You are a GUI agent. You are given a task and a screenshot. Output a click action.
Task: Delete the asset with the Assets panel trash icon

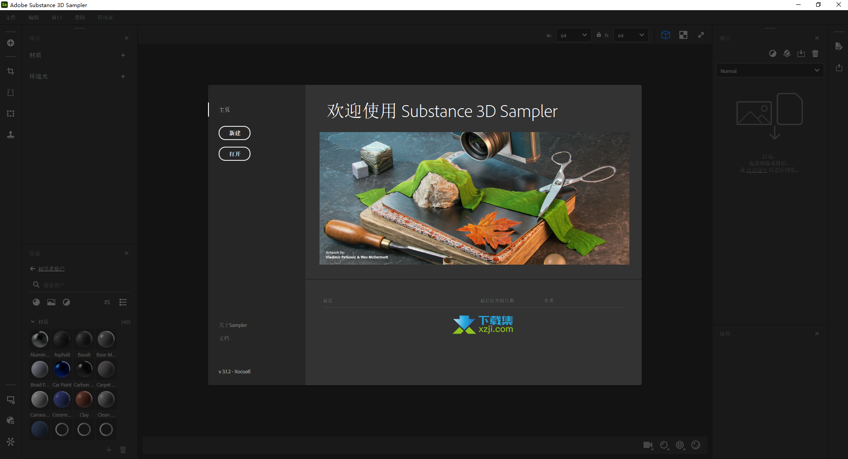tap(123, 450)
